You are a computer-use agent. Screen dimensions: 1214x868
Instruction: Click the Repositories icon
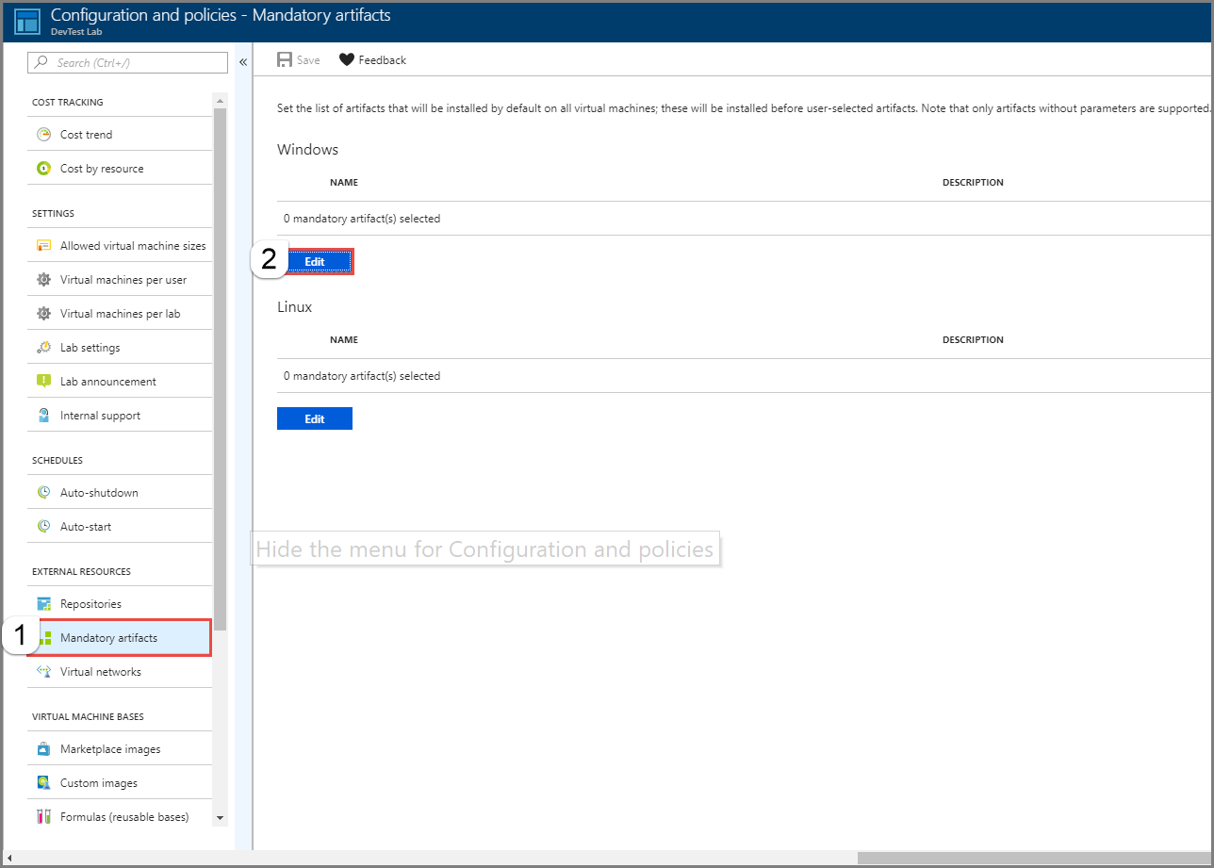coord(43,604)
